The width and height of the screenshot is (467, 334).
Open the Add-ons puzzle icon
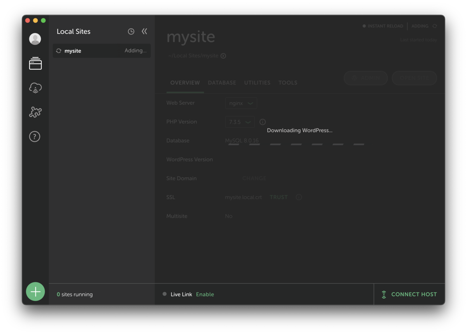pos(35,112)
